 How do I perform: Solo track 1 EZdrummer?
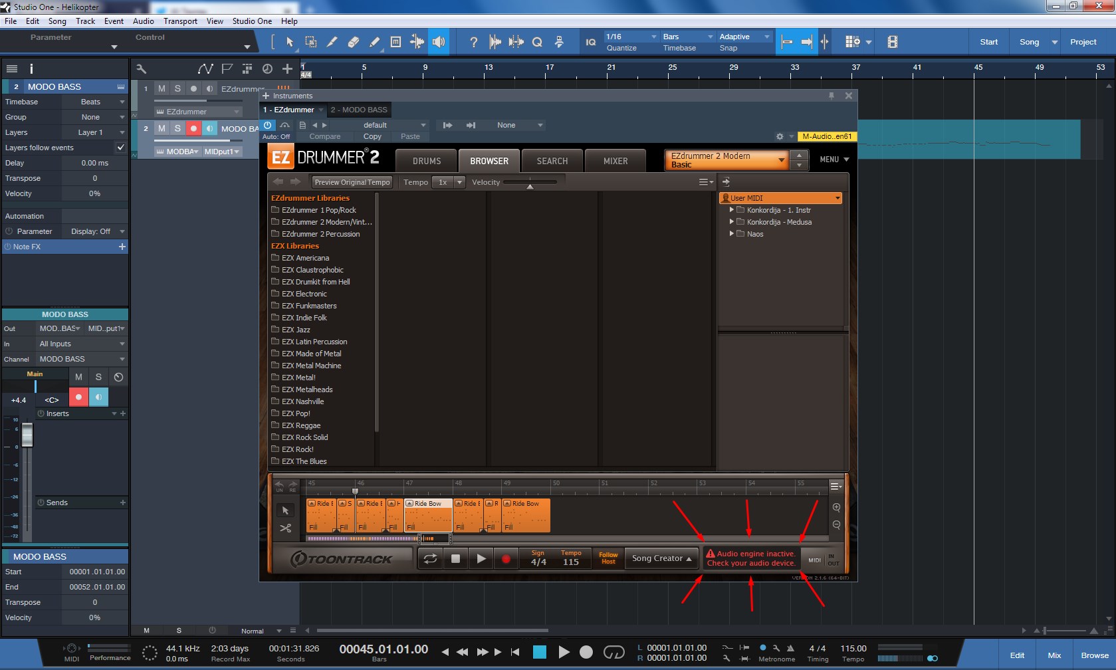coord(177,88)
